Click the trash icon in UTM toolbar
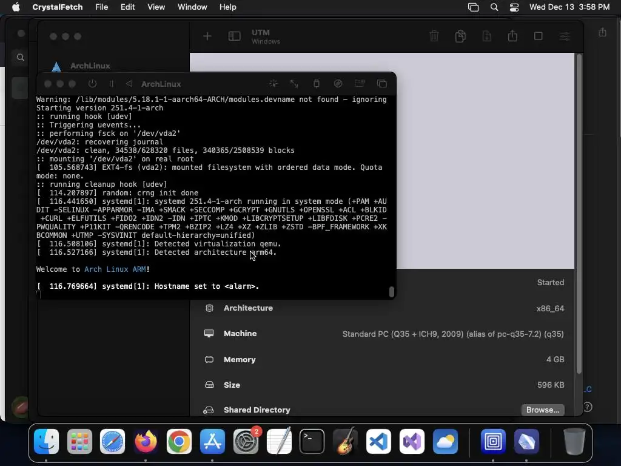 [x=434, y=36]
